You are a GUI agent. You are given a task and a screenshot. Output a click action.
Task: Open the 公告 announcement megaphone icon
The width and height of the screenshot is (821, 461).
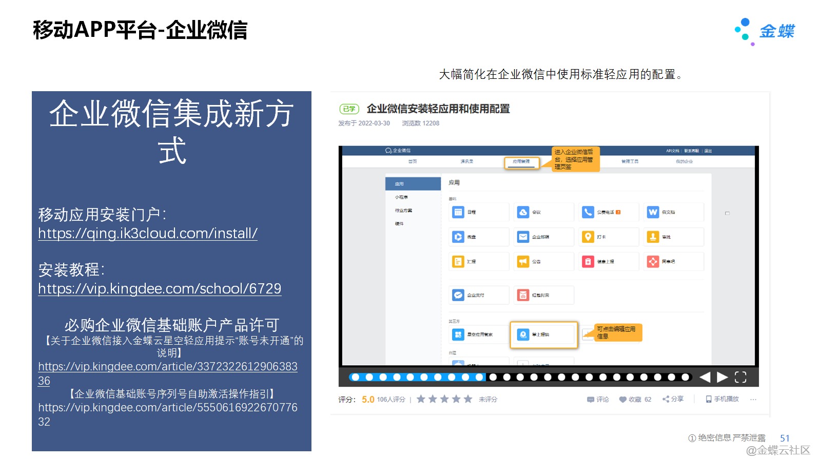click(523, 262)
